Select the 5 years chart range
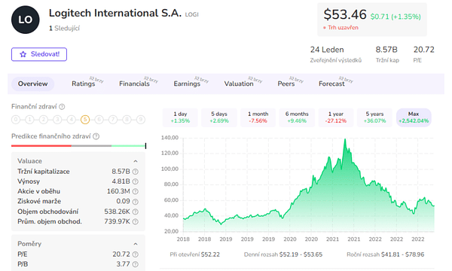The height and width of the screenshot is (271, 452). (374, 117)
